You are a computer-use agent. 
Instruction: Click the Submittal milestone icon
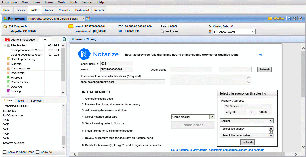8,64
